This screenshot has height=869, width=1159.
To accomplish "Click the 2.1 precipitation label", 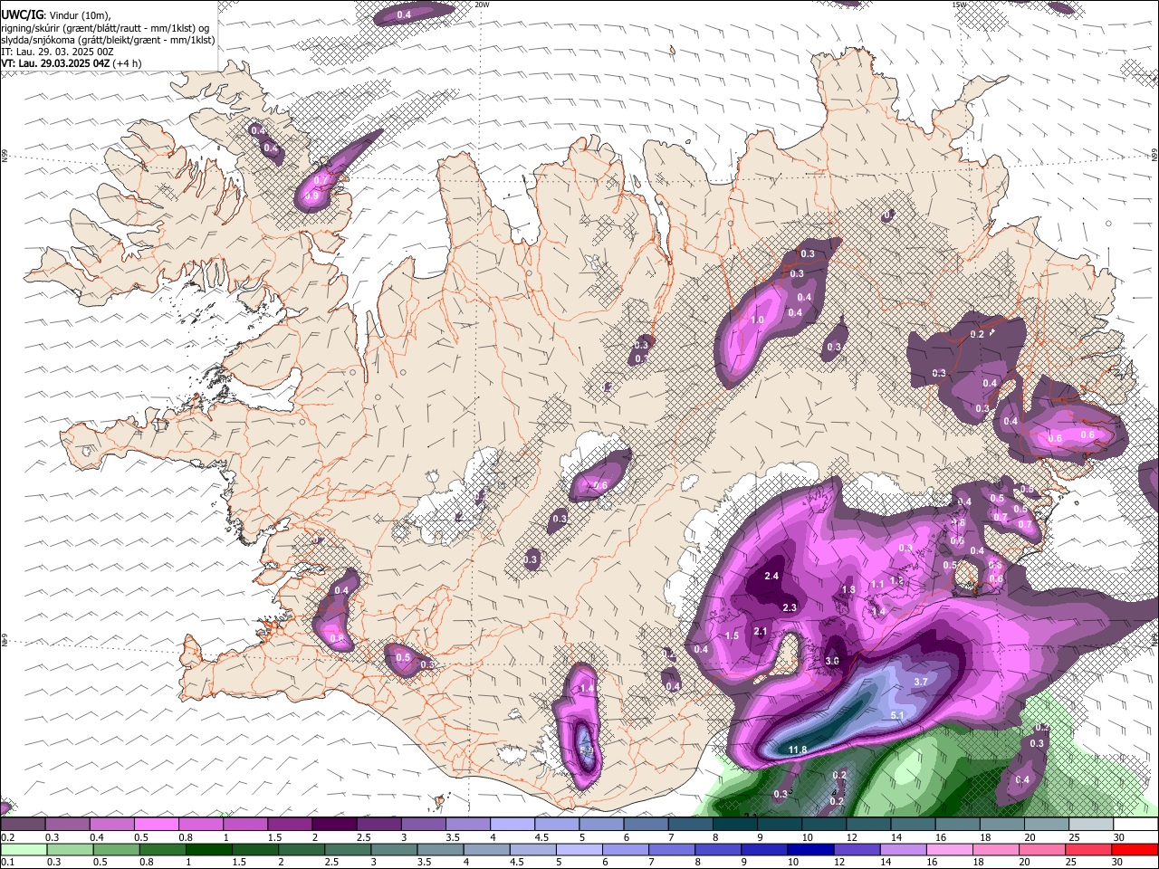I will 761,632.
